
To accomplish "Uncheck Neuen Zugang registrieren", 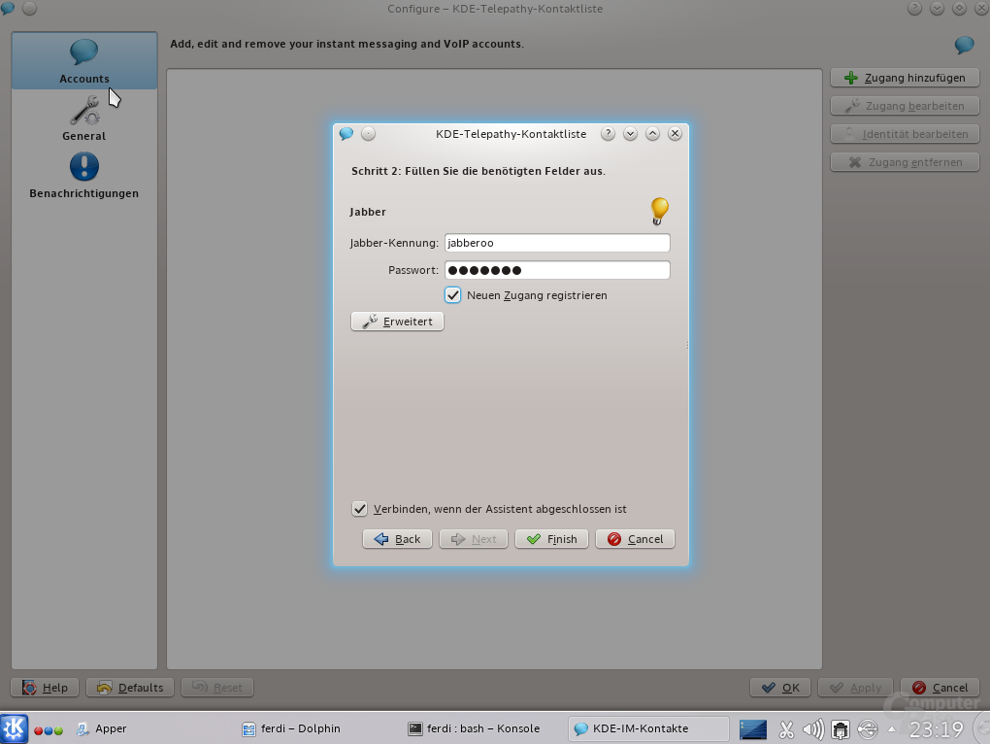I will (x=452, y=295).
